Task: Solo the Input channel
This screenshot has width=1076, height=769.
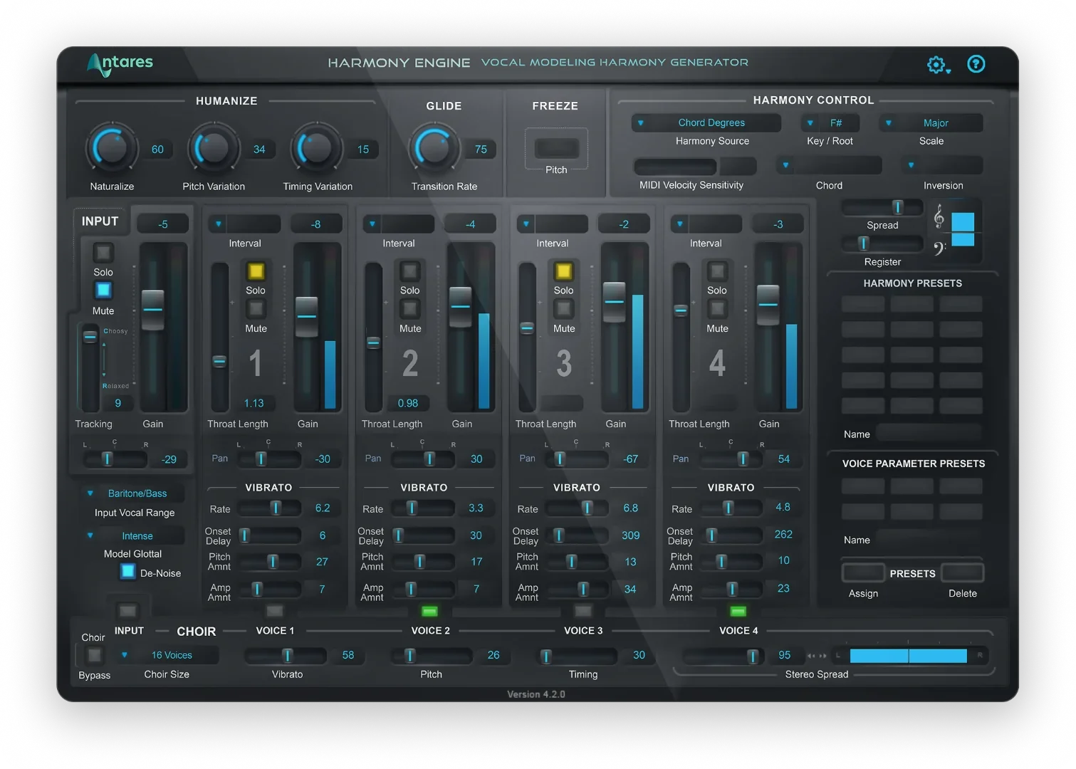Action: coord(103,252)
